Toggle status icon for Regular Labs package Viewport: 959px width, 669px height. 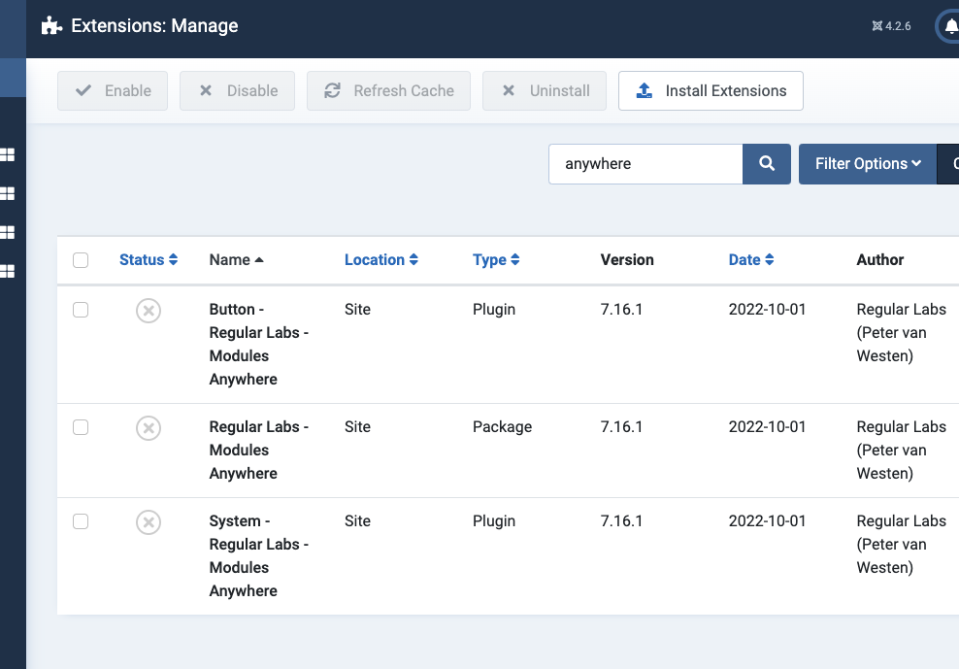pyautogui.click(x=149, y=428)
